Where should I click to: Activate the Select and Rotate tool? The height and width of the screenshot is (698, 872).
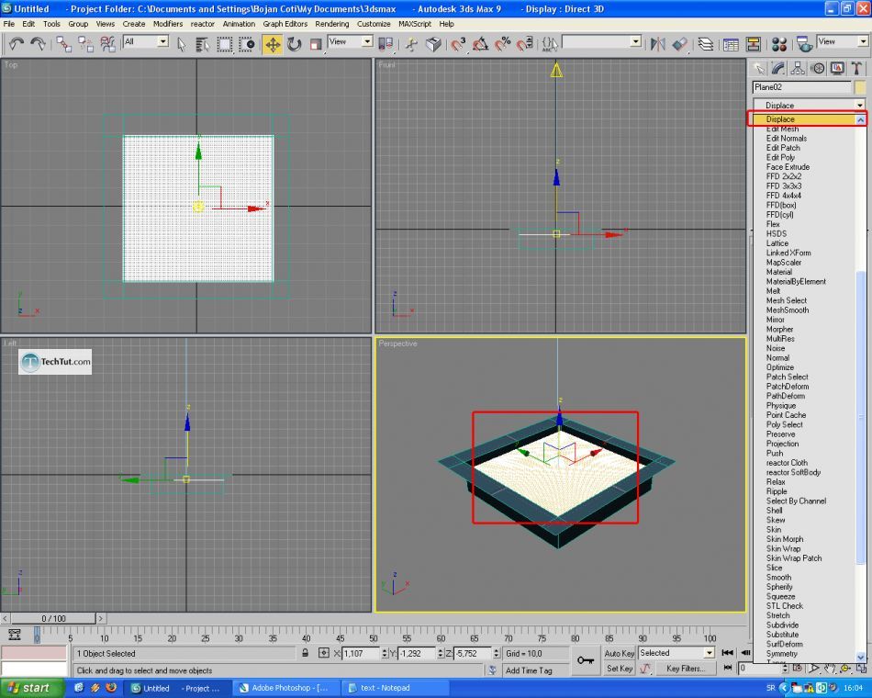pyautogui.click(x=295, y=44)
